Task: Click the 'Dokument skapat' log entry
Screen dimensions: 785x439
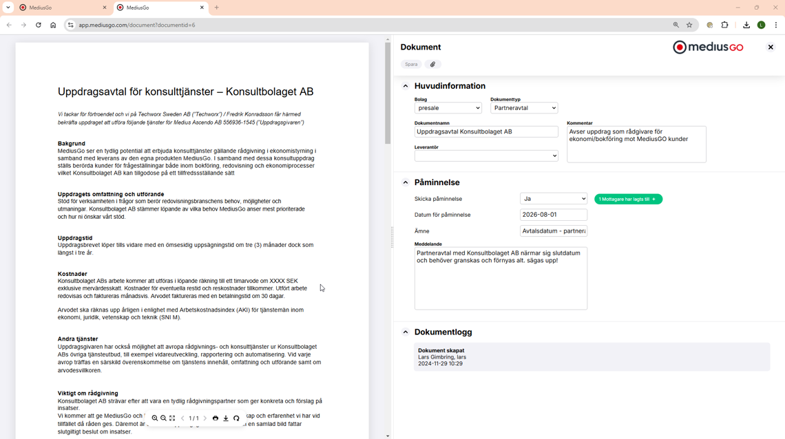Action: [x=592, y=356]
